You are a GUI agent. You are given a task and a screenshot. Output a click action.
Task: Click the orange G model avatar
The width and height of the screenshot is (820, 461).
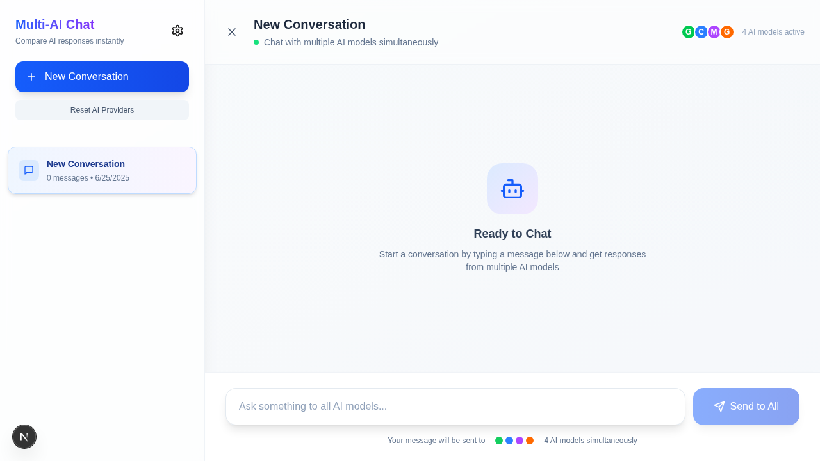point(727,32)
